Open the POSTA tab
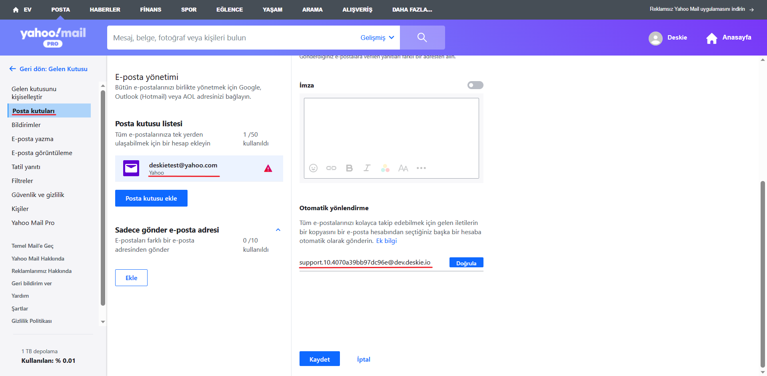The height and width of the screenshot is (376, 767). click(x=61, y=10)
